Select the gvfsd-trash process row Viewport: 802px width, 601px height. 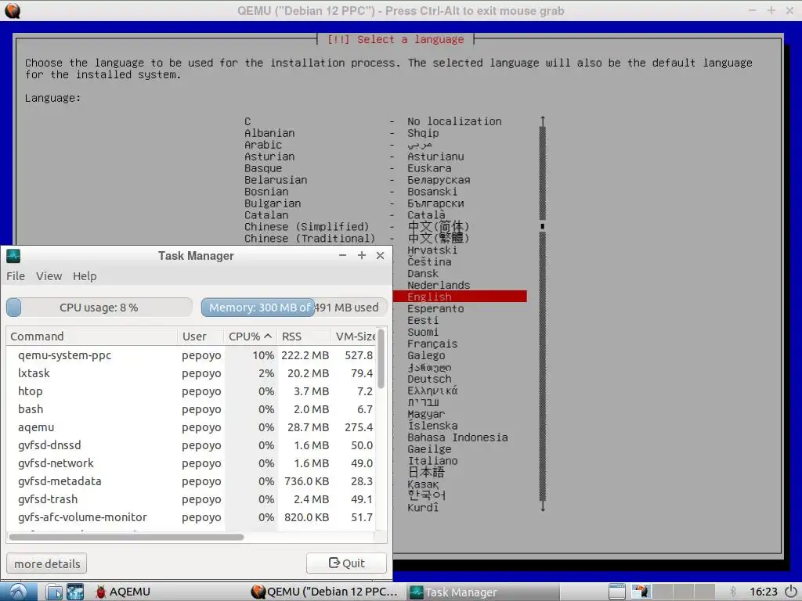point(191,499)
